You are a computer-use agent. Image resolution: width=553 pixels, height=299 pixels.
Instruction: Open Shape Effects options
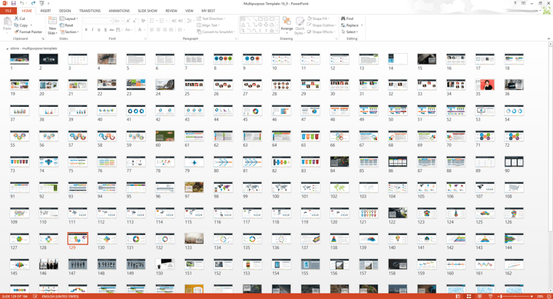[321, 32]
